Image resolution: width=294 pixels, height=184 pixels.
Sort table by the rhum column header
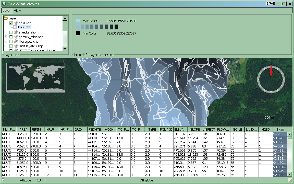tap(279, 130)
